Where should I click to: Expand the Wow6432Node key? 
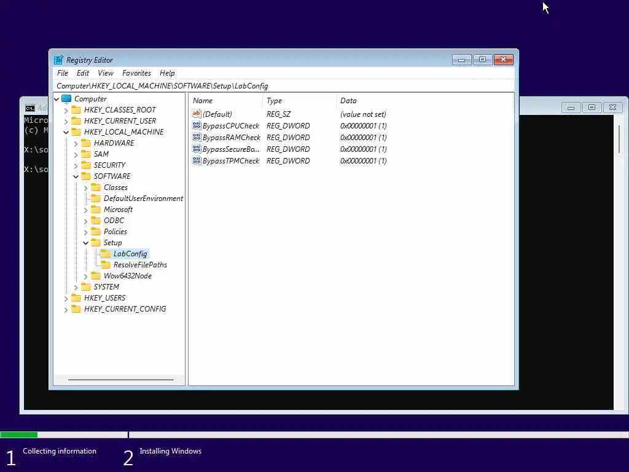85,276
